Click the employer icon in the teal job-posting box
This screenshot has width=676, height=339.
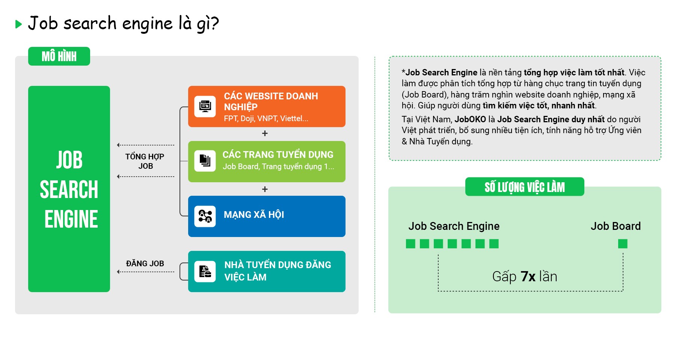(205, 271)
